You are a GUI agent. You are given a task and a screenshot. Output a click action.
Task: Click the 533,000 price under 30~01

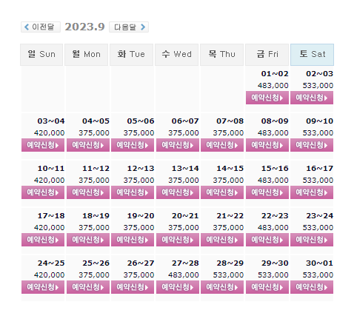[x=318, y=275]
